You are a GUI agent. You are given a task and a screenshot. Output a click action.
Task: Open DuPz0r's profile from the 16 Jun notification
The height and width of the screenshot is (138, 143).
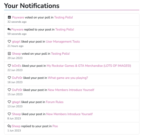point(17,78)
